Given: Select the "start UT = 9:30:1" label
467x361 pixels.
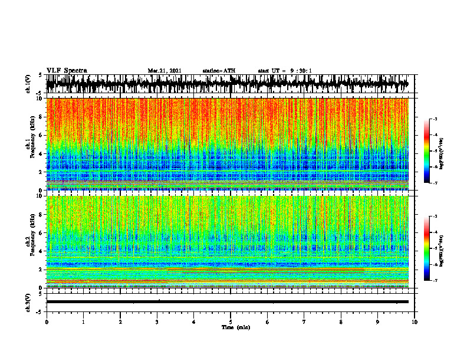Looking at the screenshot, I should [x=285, y=71].
